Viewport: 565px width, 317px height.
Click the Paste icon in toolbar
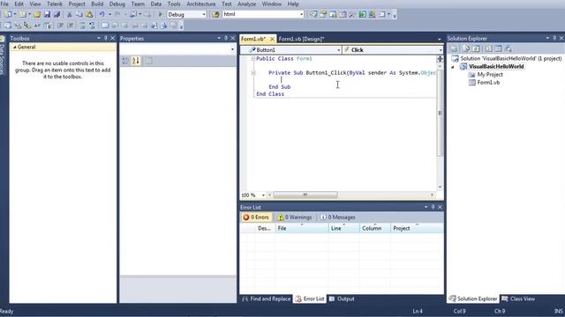(89, 14)
